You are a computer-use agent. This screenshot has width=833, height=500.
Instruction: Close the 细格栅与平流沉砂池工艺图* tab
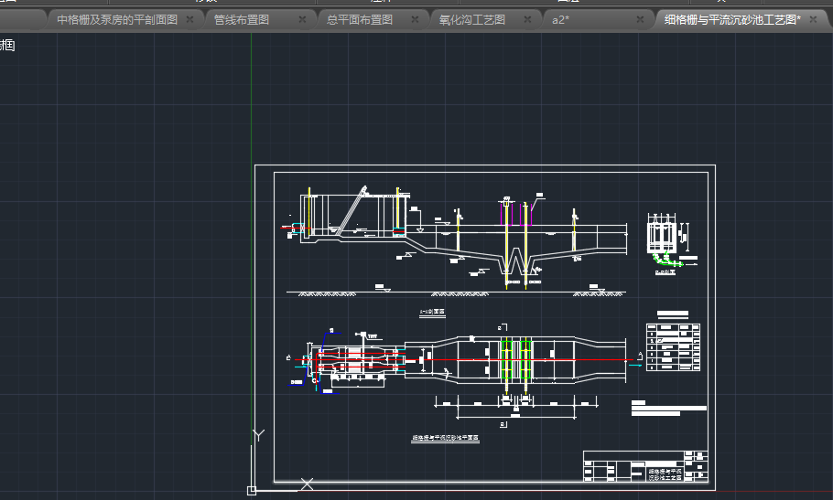pos(813,19)
